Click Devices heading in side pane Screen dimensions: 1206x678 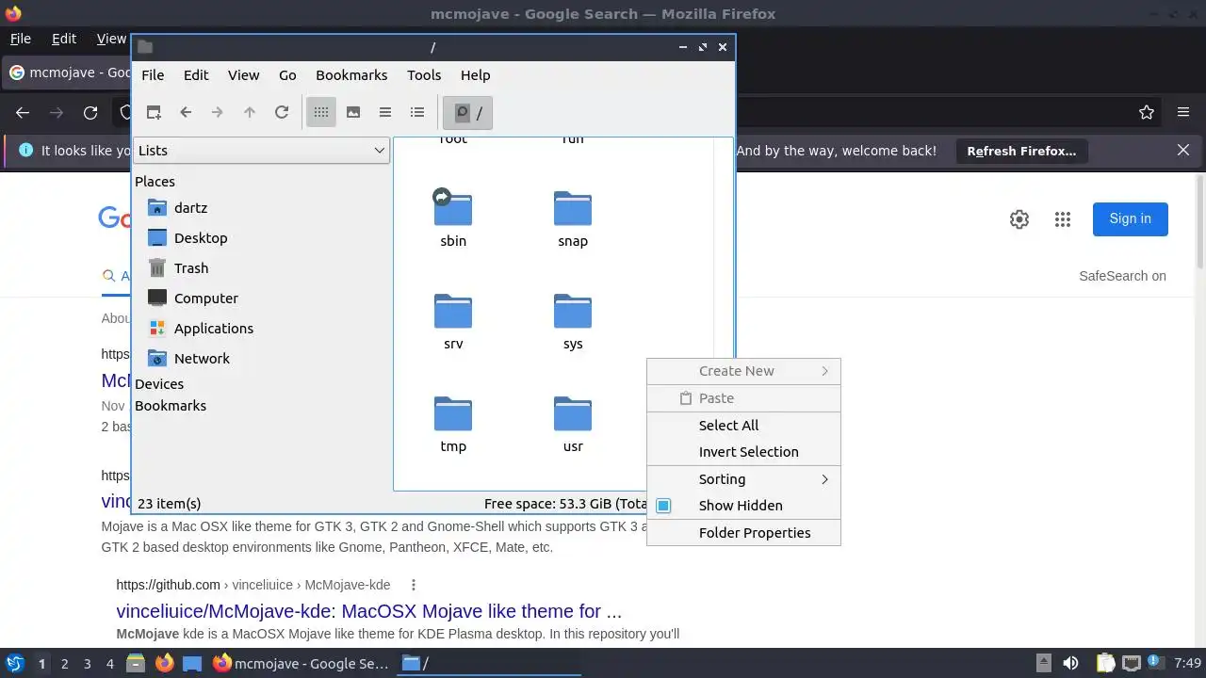(x=159, y=384)
